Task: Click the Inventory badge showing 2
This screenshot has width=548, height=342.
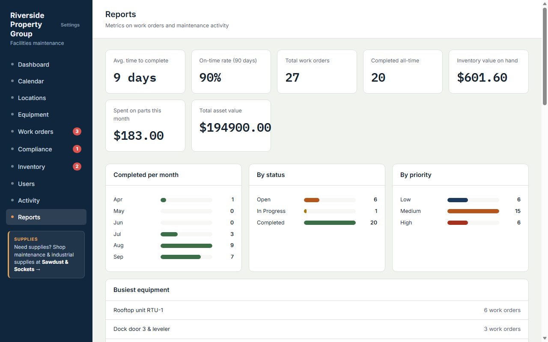Action: [77, 167]
